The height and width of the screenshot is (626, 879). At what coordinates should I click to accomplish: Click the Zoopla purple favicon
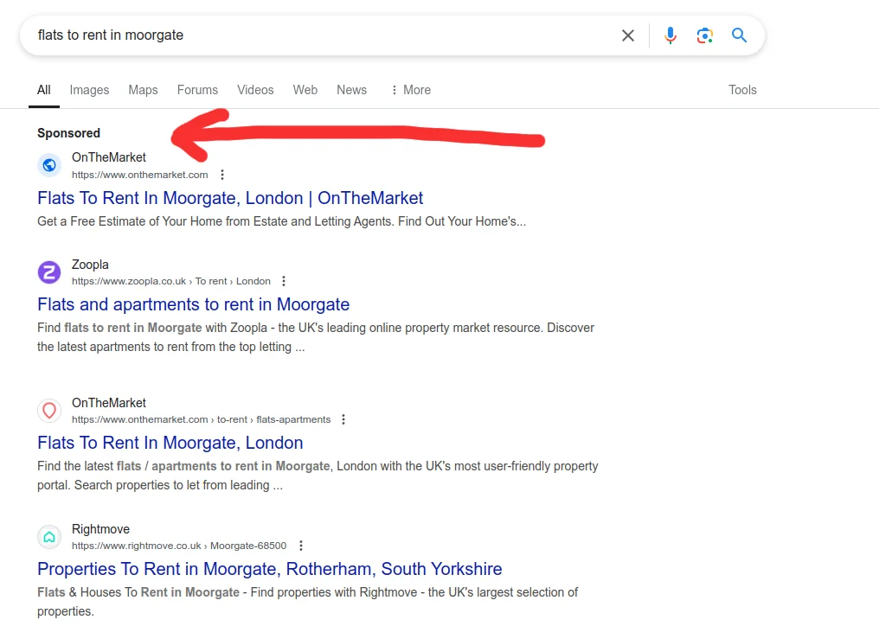[x=49, y=272]
